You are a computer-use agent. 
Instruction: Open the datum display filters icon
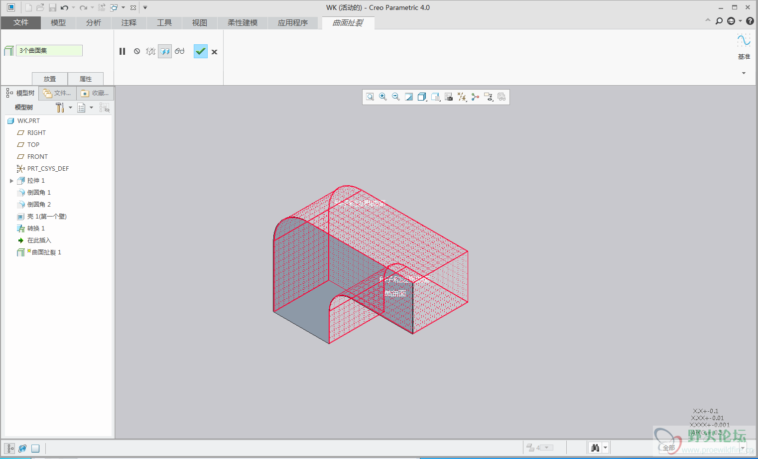pyautogui.click(x=462, y=97)
